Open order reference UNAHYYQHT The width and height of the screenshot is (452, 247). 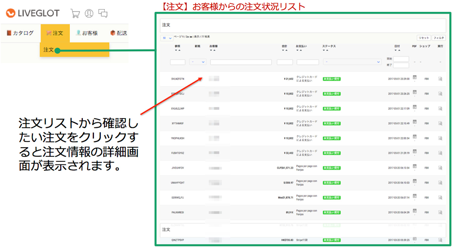tap(178, 183)
